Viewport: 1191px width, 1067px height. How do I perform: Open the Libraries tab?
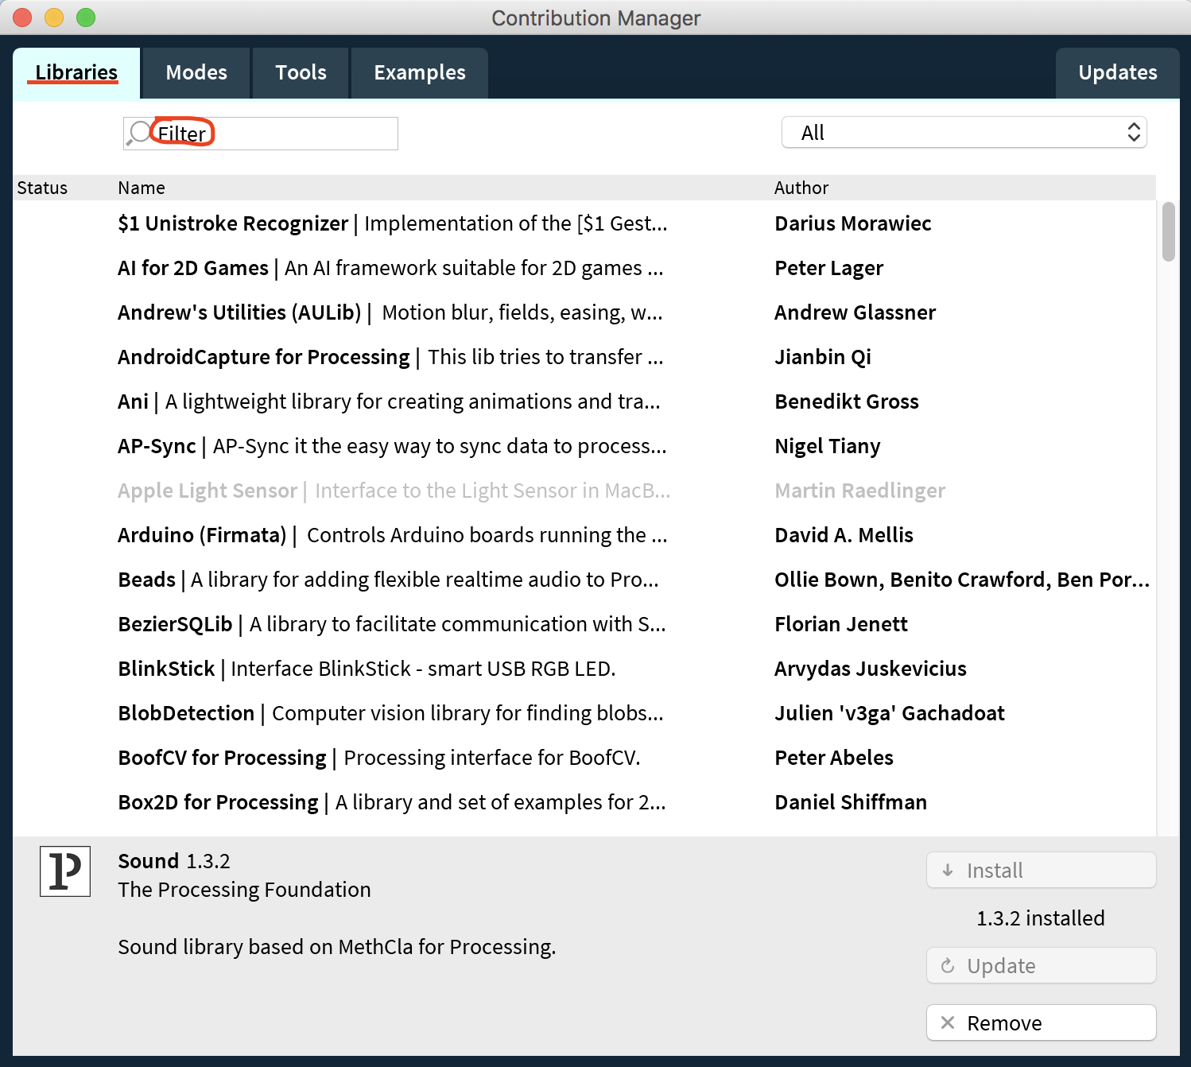pos(76,72)
